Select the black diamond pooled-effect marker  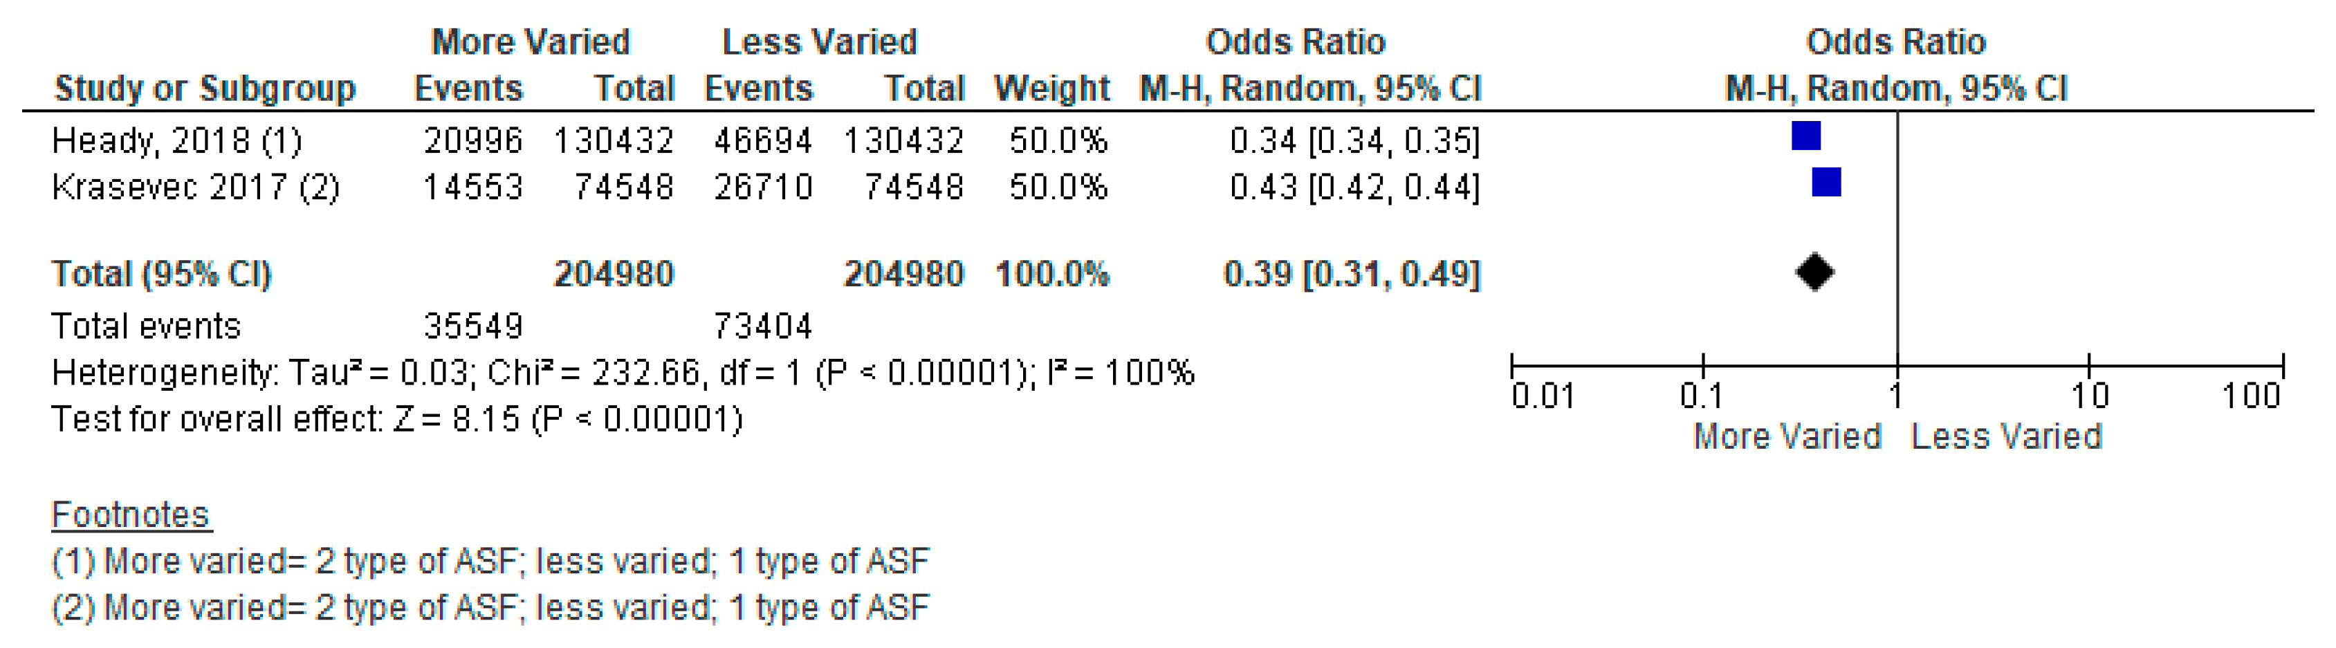click(x=1814, y=272)
